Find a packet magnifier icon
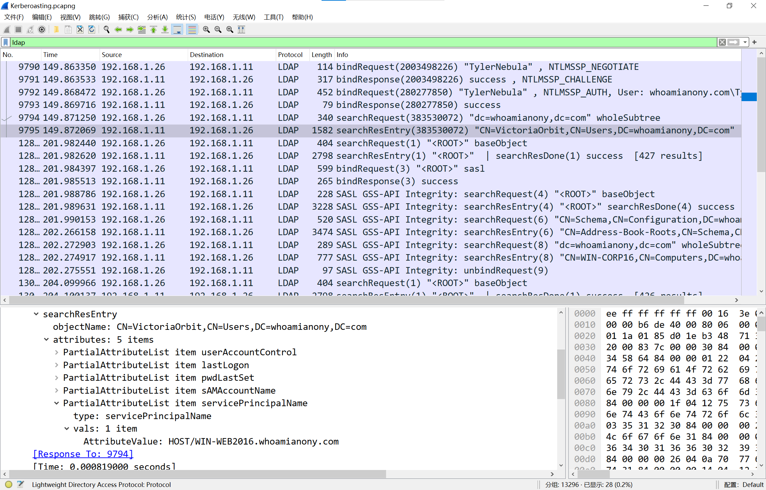Screen dimensions: 766x490 click(107, 30)
